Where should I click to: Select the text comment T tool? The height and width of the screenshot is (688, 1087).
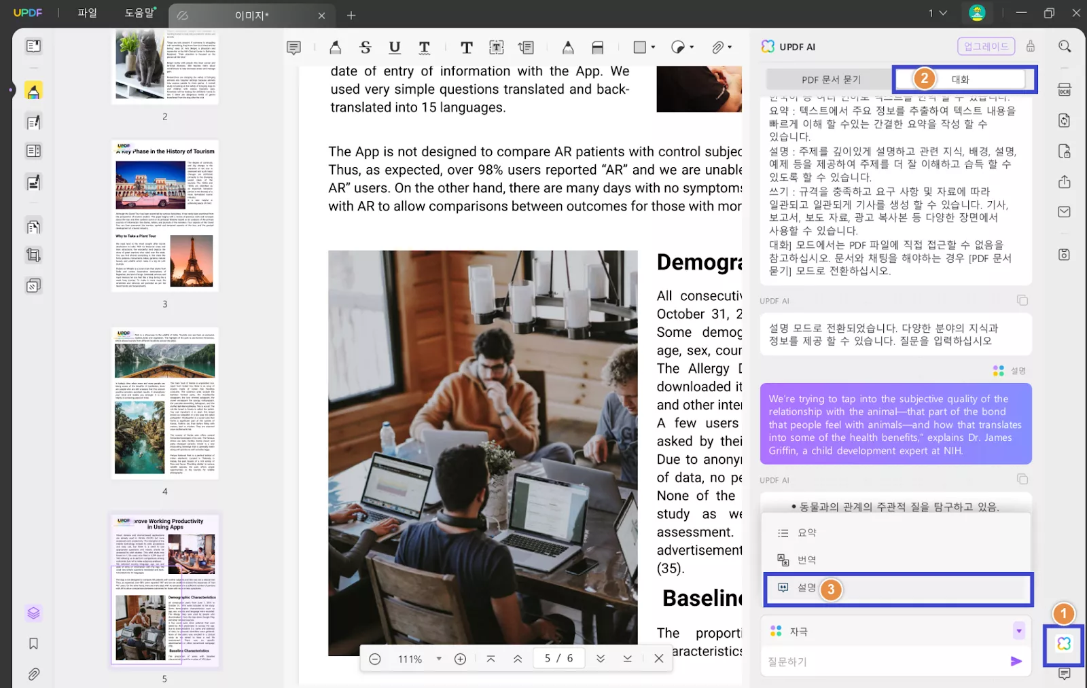[x=467, y=48]
